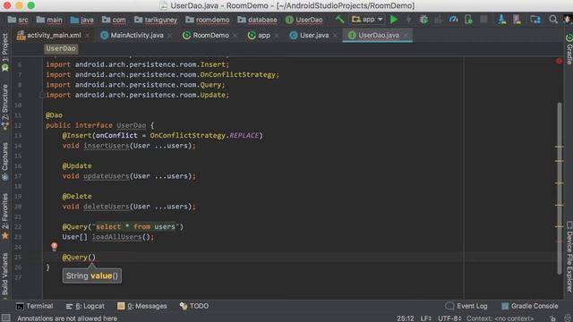Click the main breadcrumb folder
Image resolution: width=573 pixels, height=322 pixels.
49,20
